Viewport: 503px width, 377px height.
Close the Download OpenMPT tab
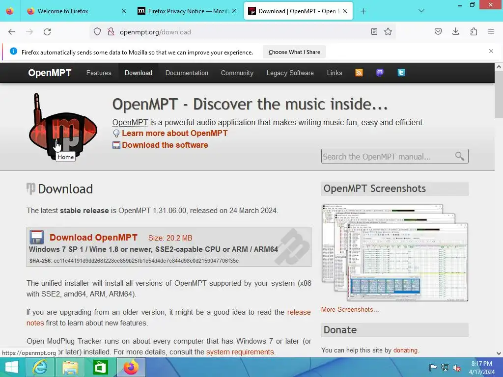[345, 11]
